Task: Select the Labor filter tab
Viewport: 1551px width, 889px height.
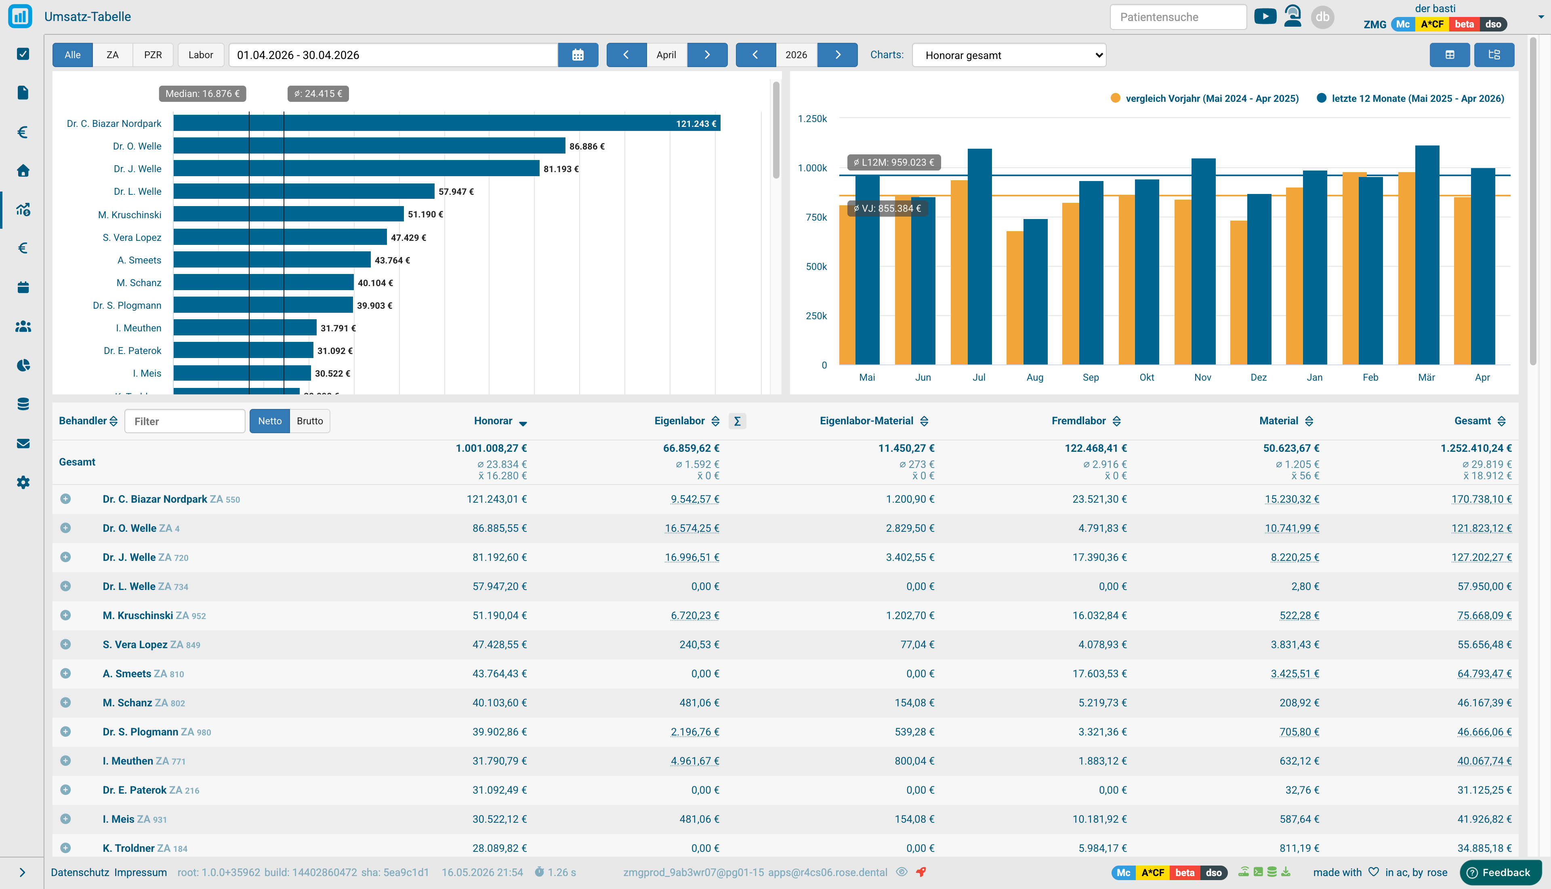Action: [x=201, y=55]
